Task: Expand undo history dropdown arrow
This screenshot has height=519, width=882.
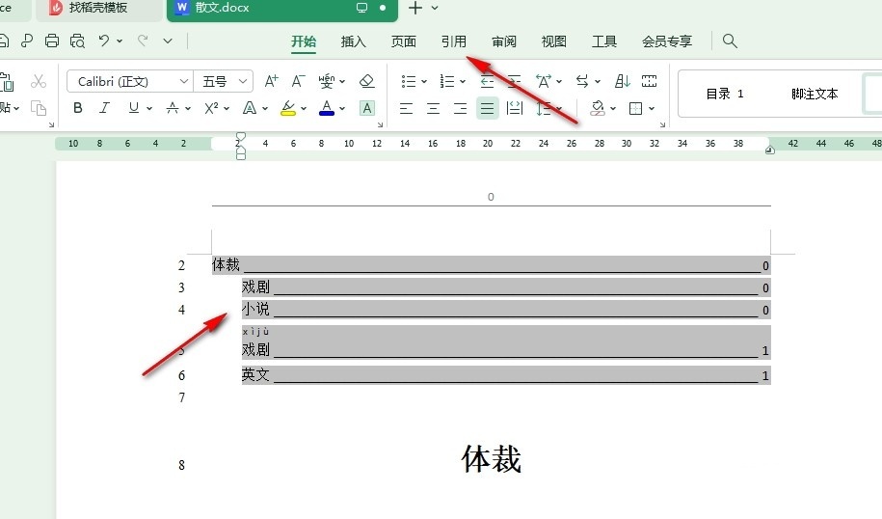Action: pyautogui.click(x=120, y=41)
